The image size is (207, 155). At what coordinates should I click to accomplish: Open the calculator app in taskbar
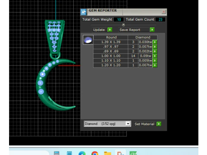(x=56, y=153)
